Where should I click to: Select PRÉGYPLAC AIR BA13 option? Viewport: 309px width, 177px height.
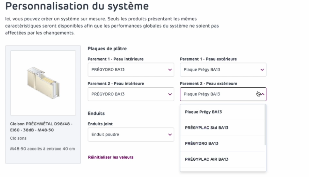tap(206, 159)
